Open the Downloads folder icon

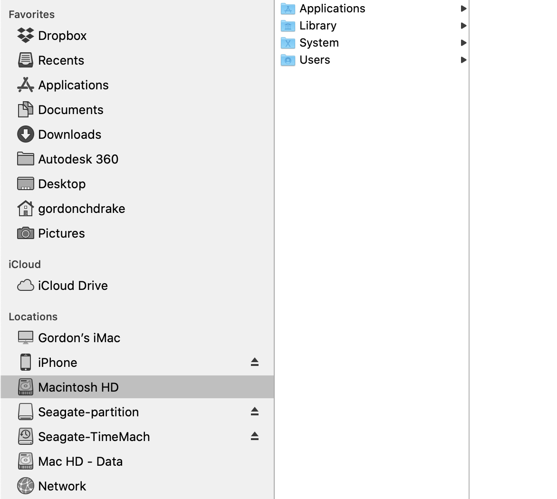(25, 134)
